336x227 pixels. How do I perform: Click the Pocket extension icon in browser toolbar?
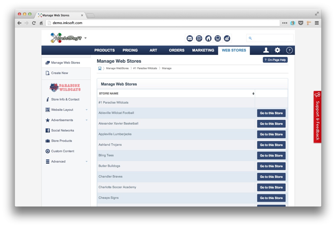coord(301,23)
